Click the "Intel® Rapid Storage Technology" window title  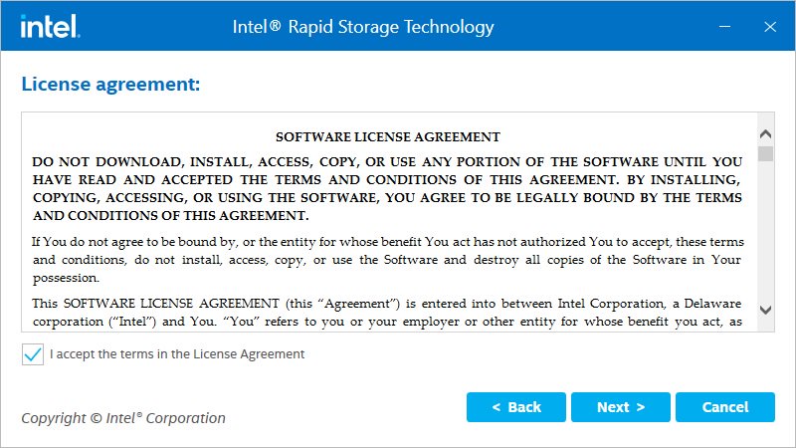pyautogui.click(x=362, y=27)
